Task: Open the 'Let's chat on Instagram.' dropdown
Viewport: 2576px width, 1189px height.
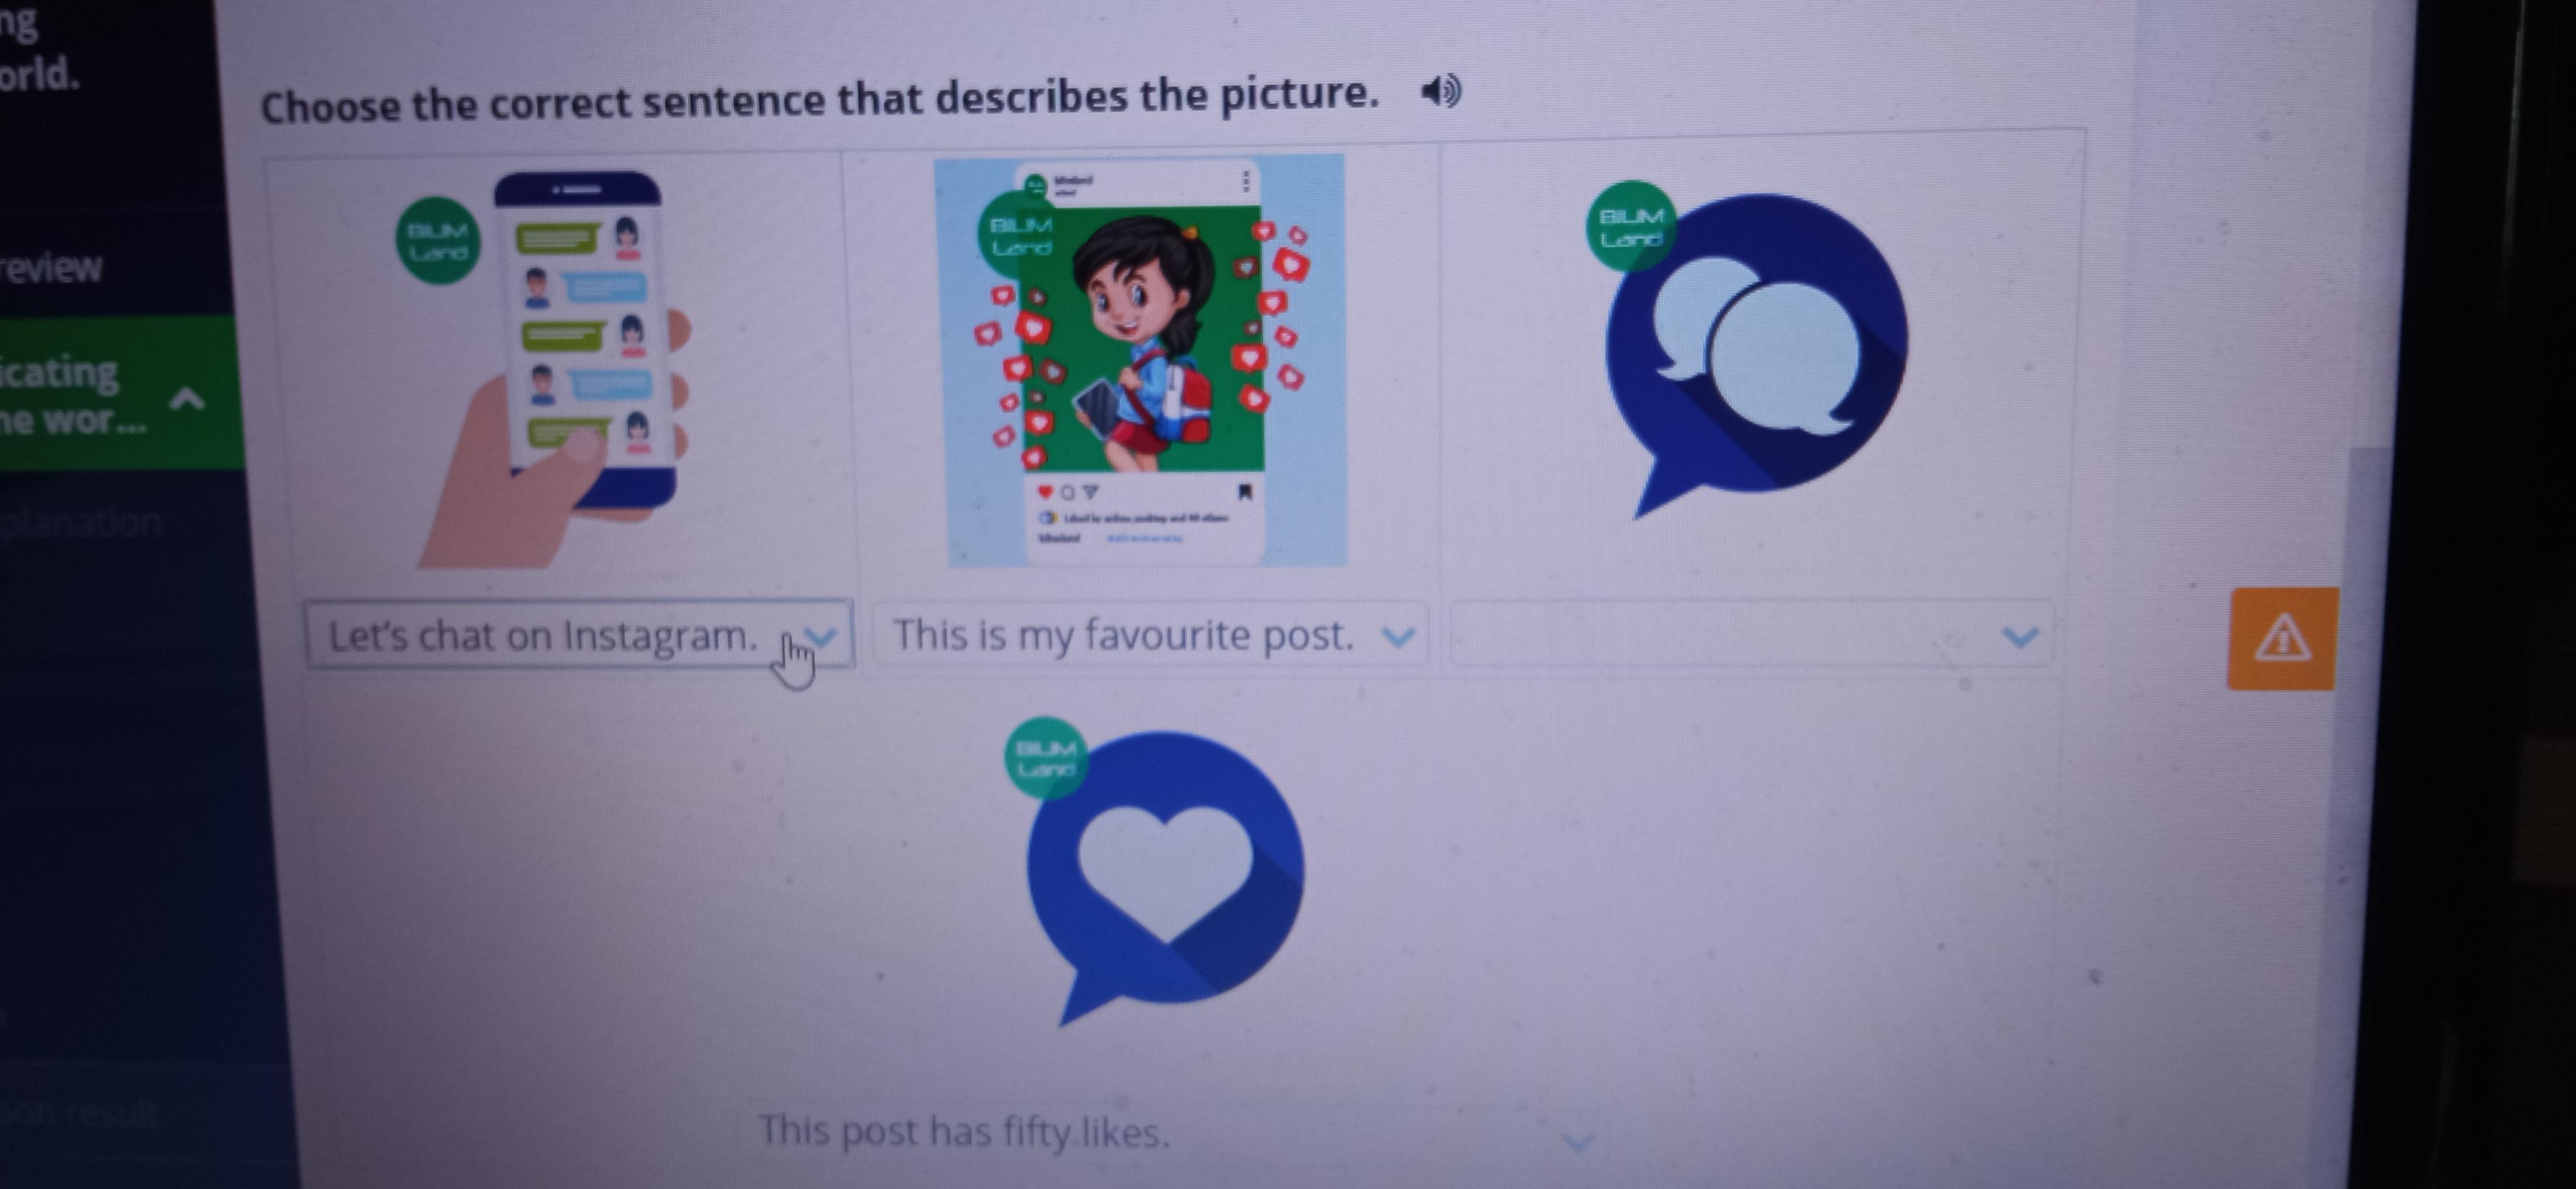Action: click(580, 635)
